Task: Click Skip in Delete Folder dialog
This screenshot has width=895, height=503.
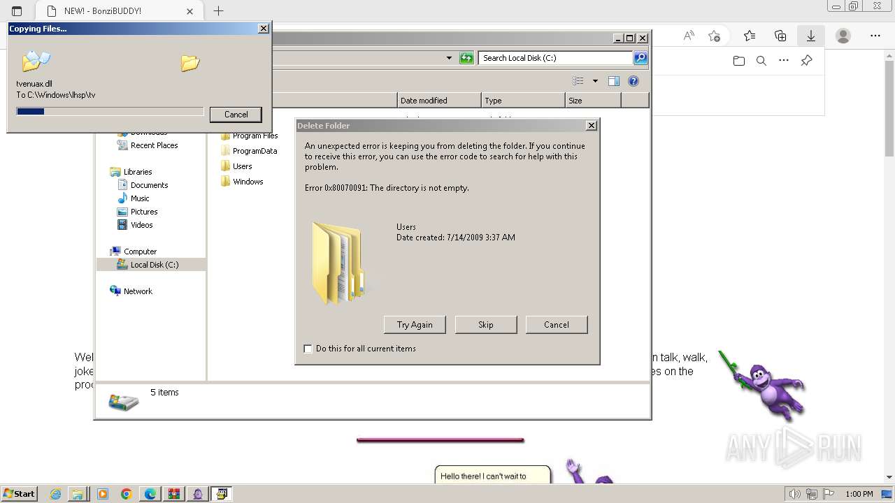Action: (486, 325)
